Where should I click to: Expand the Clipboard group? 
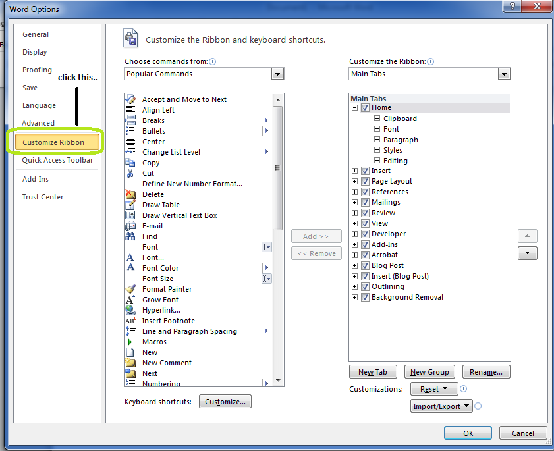(377, 119)
